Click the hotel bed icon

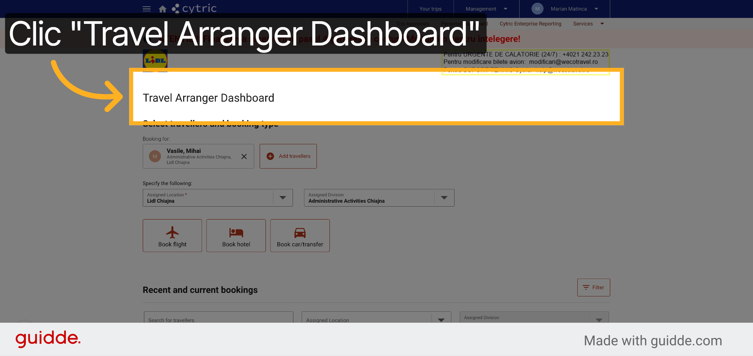tap(236, 232)
